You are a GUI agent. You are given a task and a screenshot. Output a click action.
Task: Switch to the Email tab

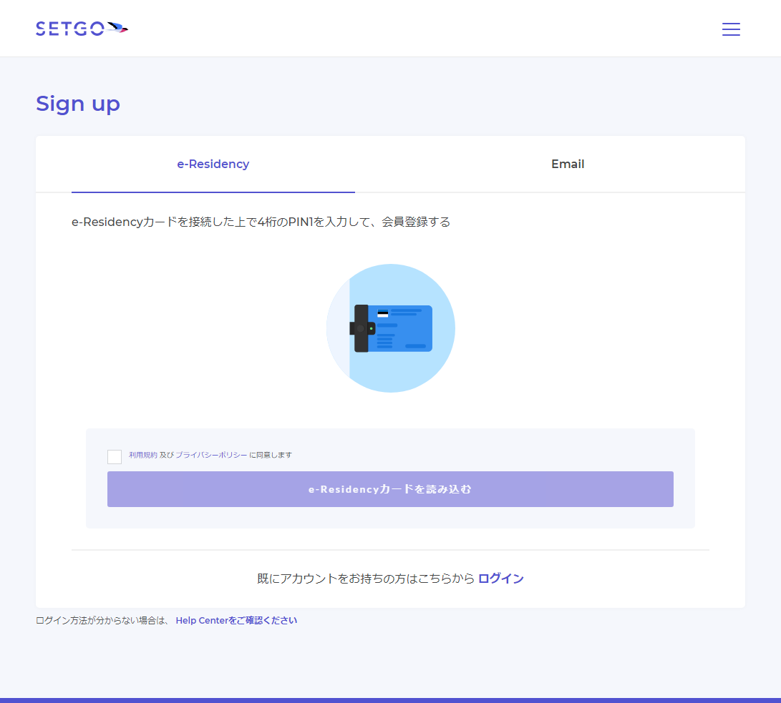[x=568, y=164]
